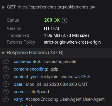112x106 pixels.
Task: Collapse the Response Headers section
Action: 3,53
